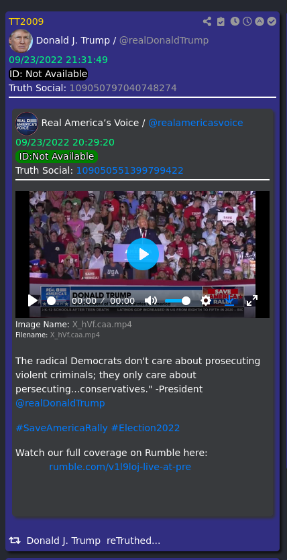Download the video with the download icon

coord(229,300)
